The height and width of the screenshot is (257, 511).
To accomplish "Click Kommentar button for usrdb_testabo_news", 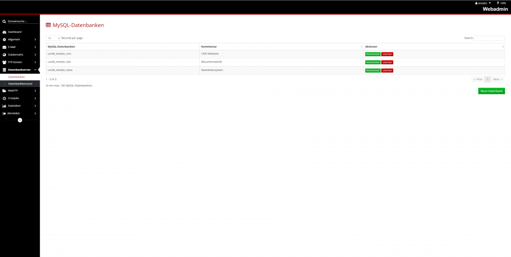I will coord(373,70).
